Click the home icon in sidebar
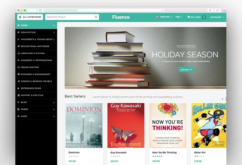The height and width of the screenshot is (165, 242). 19,25
